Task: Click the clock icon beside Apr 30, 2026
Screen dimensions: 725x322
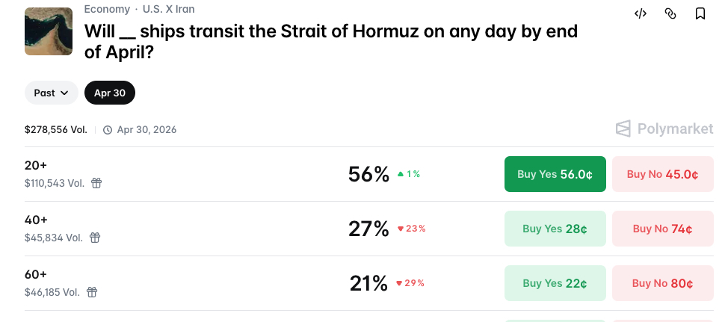Action: click(x=108, y=130)
